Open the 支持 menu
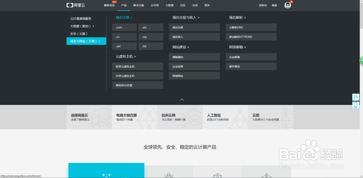Screen dimensions: 363x178 pyautogui.click(x=195, y=5)
